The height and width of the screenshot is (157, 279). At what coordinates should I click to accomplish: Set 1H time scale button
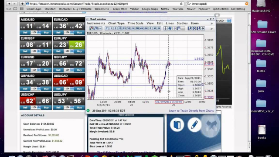click(x=133, y=28)
